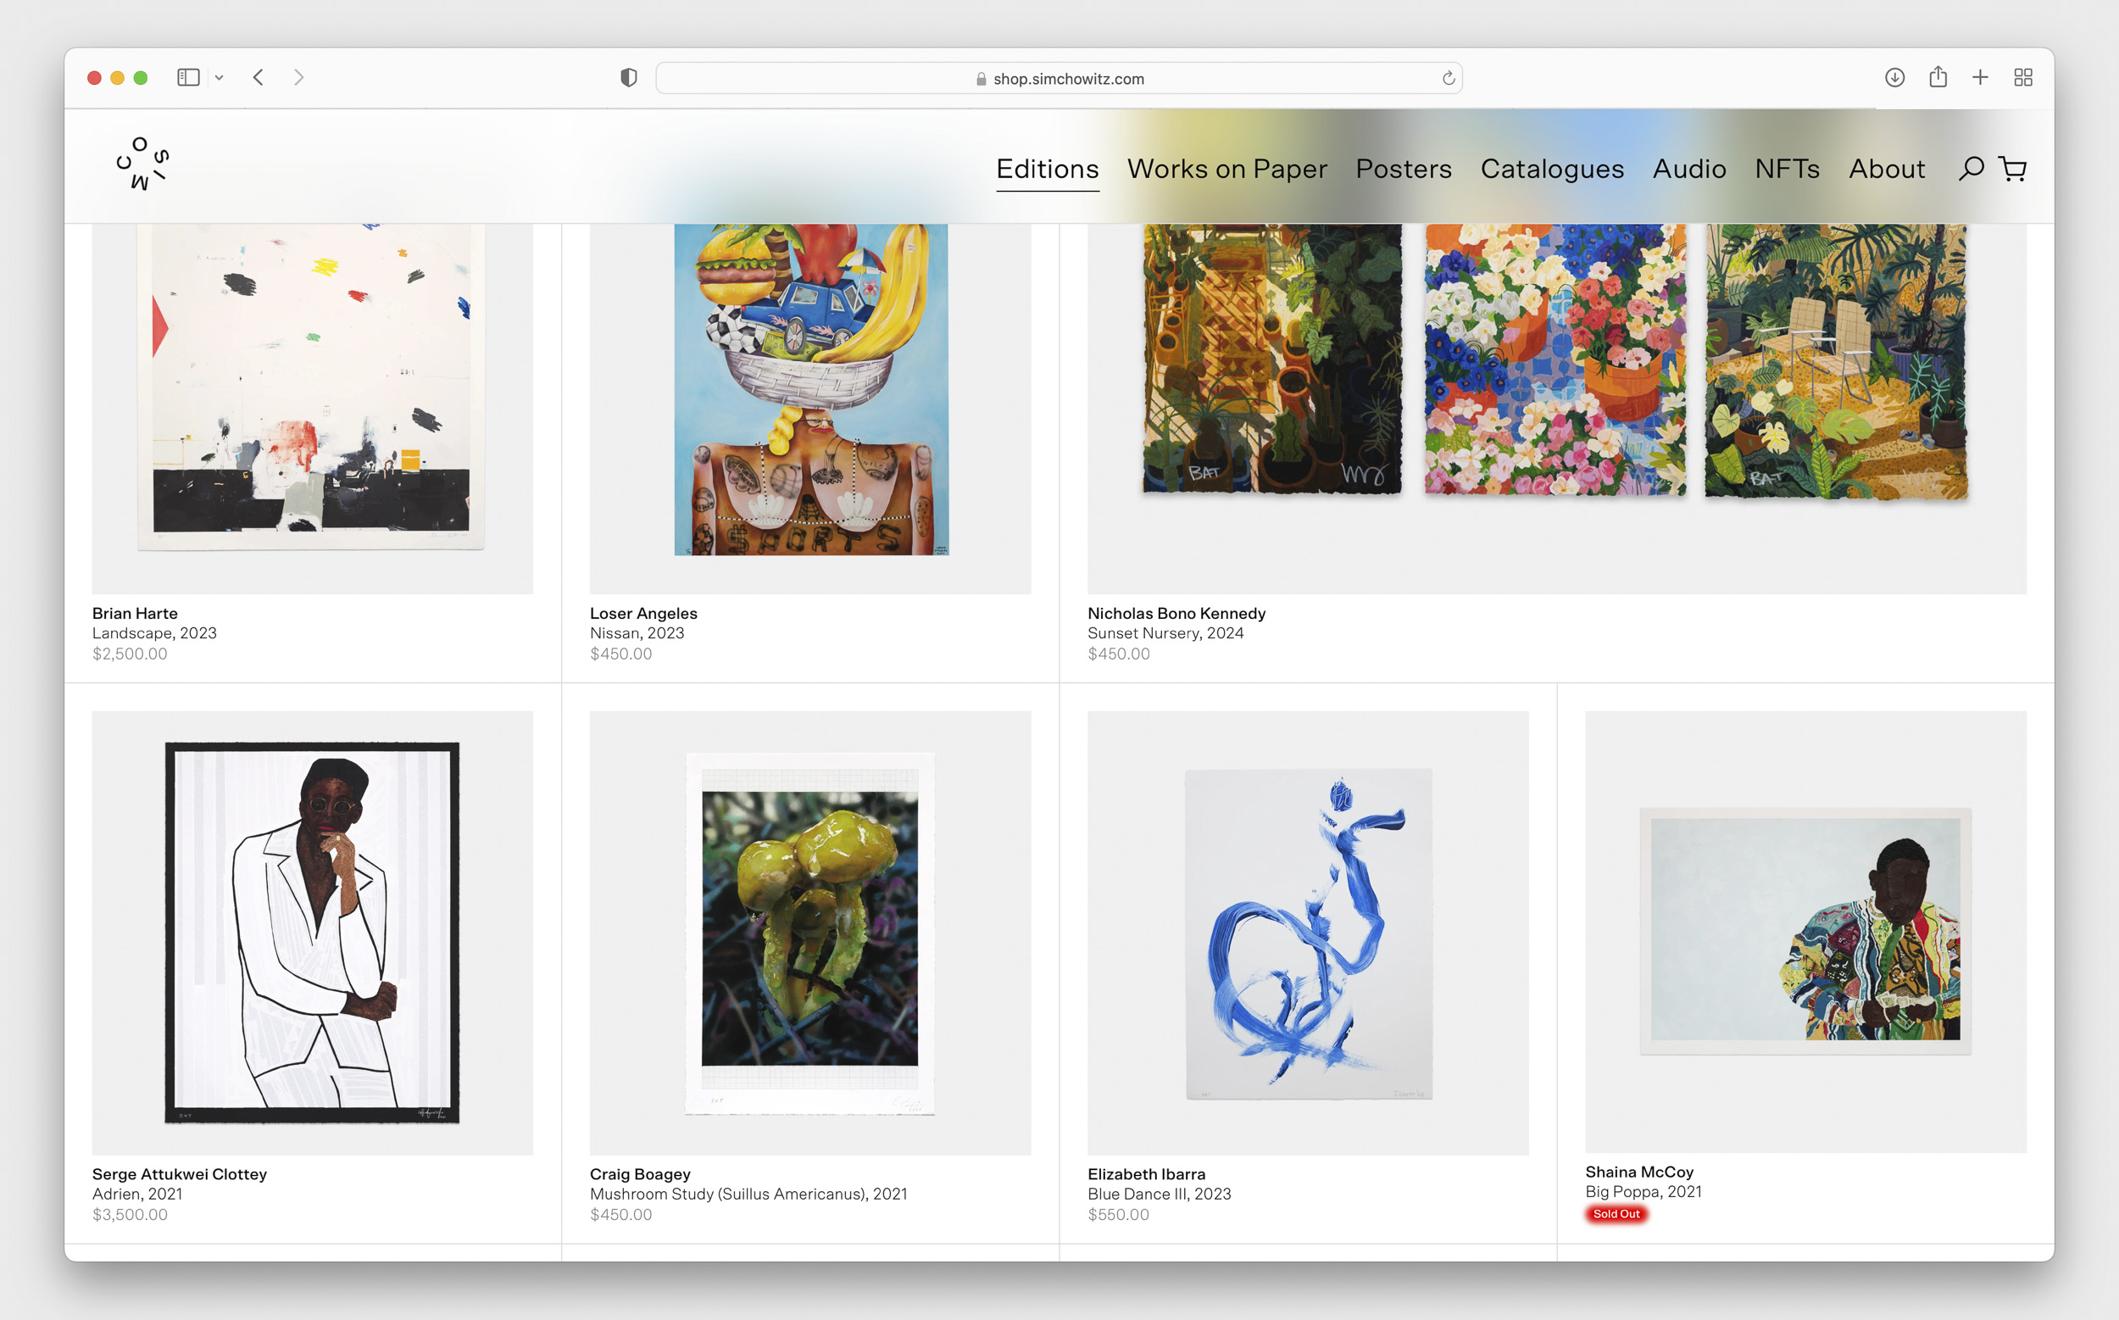Open the Catalogues page
The height and width of the screenshot is (1320, 2119).
click(x=1552, y=169)
